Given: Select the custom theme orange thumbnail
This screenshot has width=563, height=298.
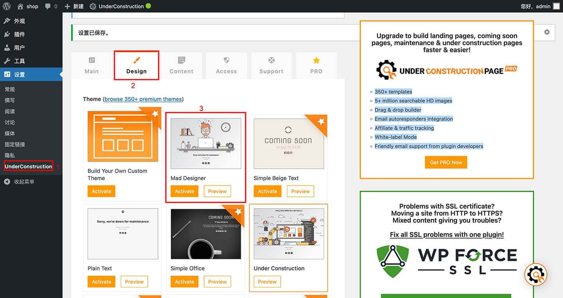Looking at the screenshot, I should pyautogui.click(x=123, y=137).
